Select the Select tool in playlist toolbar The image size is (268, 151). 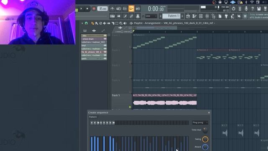click(x=117, y=23)
